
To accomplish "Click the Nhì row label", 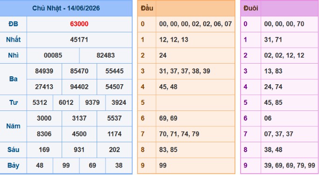I will pyautogui.click(x=13, y=55).
